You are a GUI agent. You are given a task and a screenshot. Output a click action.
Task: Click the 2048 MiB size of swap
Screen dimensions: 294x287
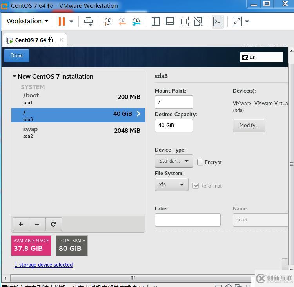127,130
